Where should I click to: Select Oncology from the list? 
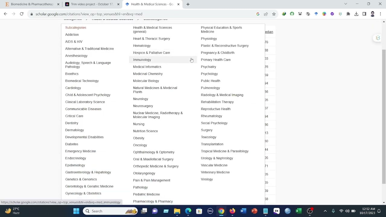(x=140, y=145)
